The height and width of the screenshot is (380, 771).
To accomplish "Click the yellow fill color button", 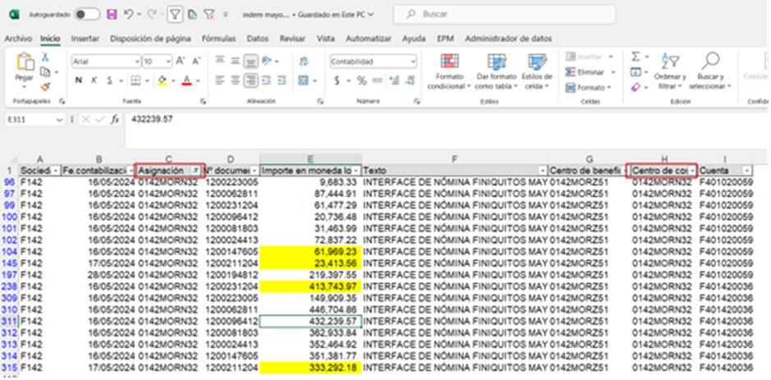I will pyautogui.click(x=162, y=80).
